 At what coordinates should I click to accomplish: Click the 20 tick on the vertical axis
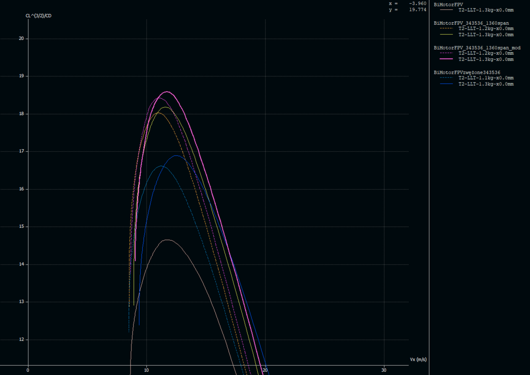[22, 39]
